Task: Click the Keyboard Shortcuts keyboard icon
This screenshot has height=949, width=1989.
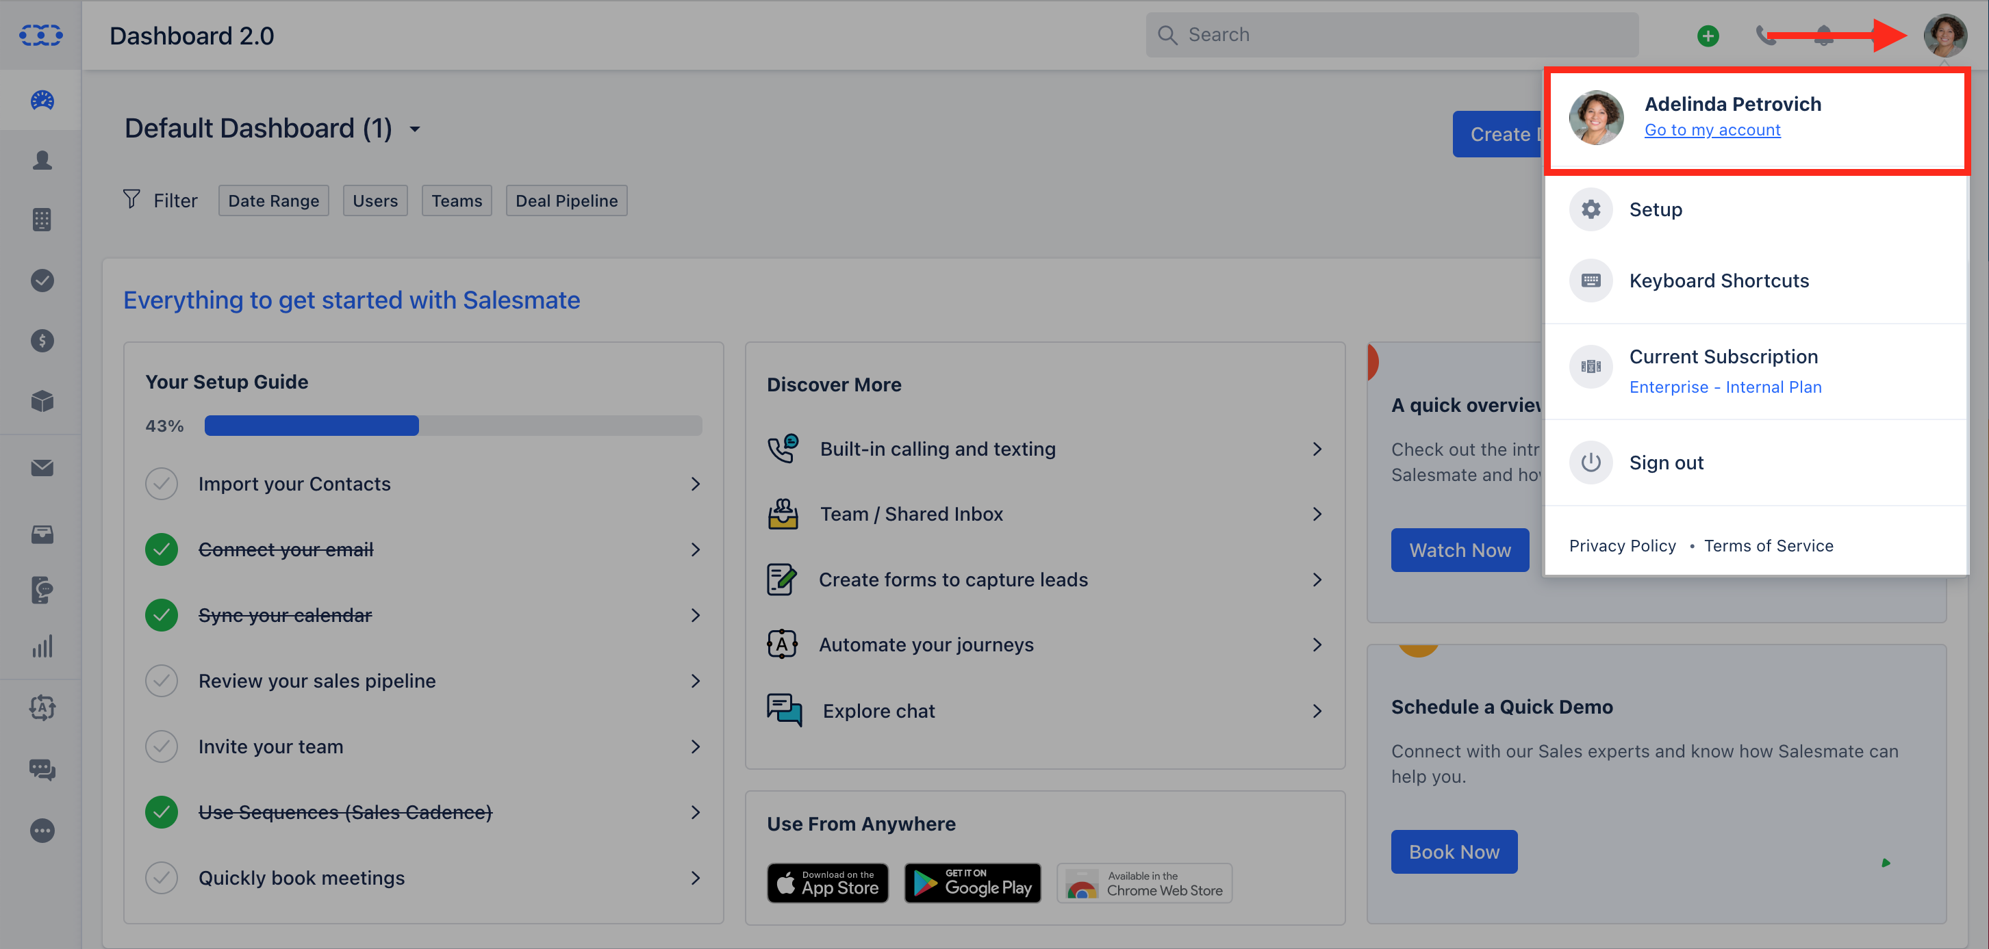Action: coord(1590,280)
